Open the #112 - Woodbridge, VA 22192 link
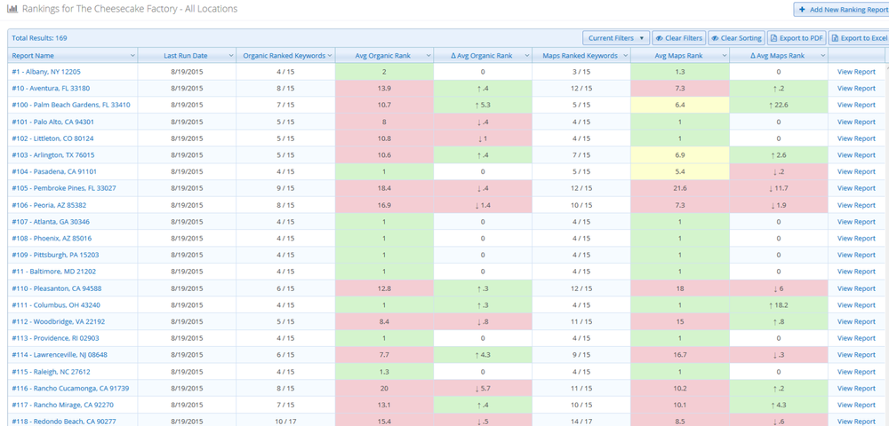 point(59,321)
